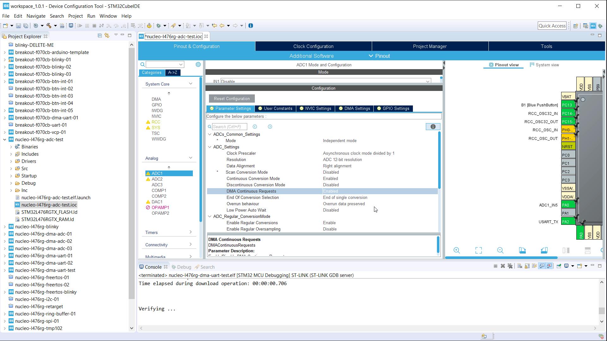The image size is (607, 341).
Task: Select DAC1 in the Analog list
Action: pos(157,202)
